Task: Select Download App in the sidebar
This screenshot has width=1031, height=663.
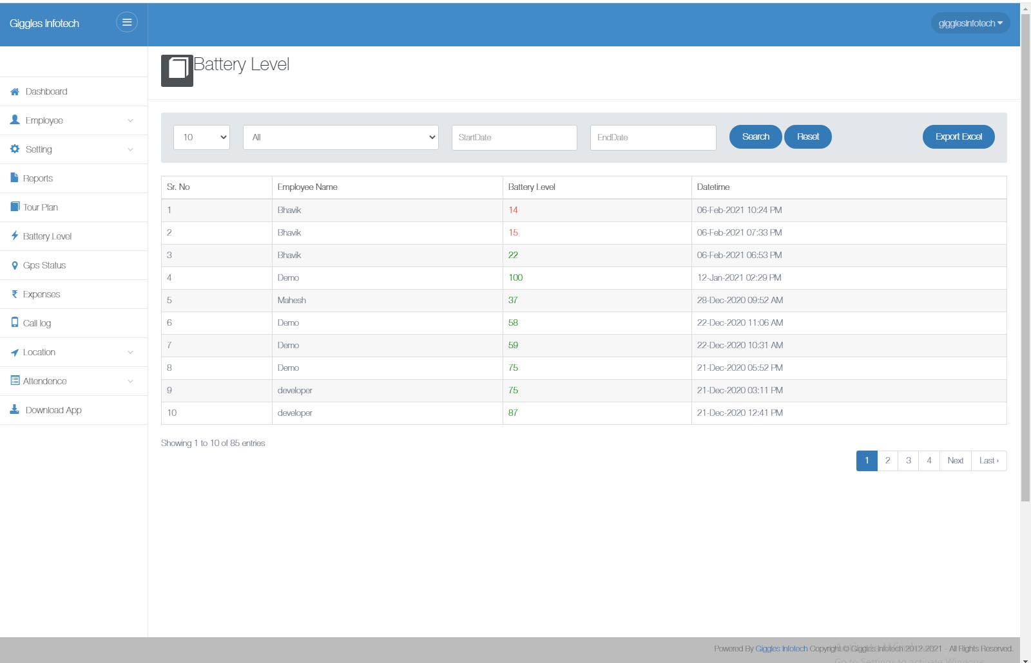Action: tap(73, 410)
